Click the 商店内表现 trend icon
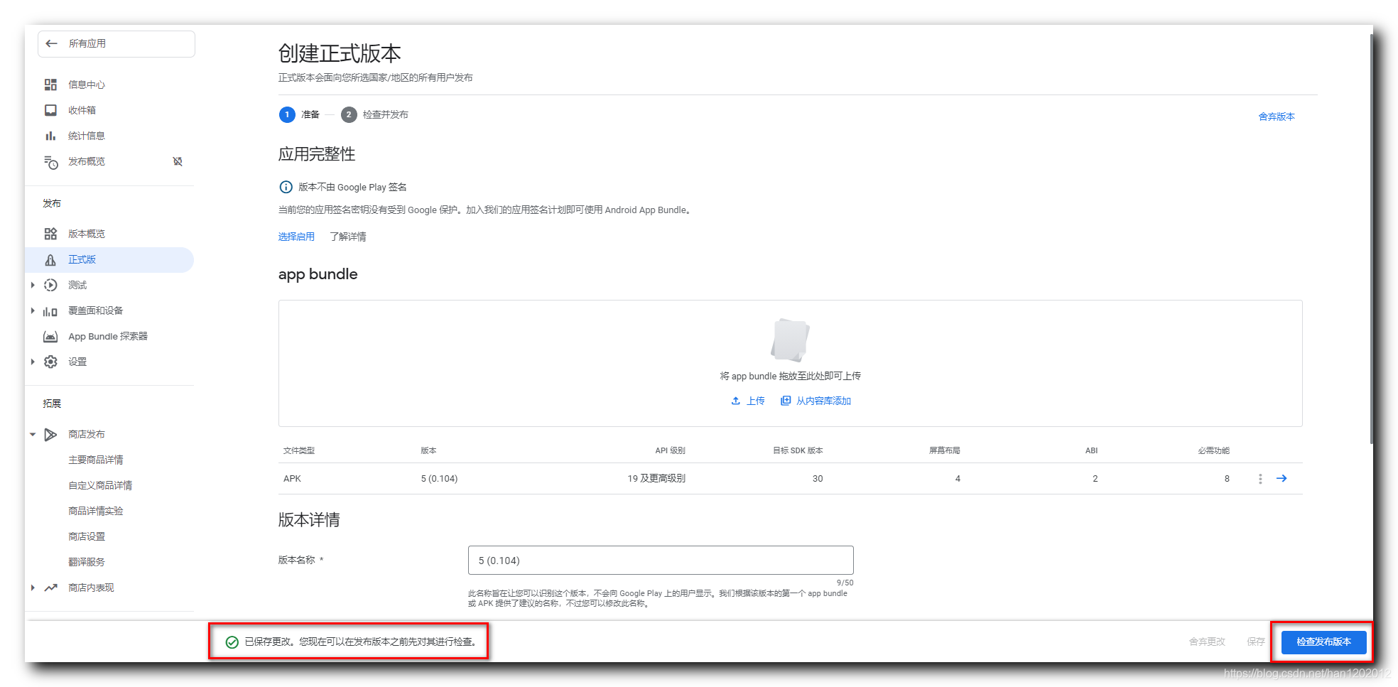This screenshot has width=1398, height=687. tap(50, 588)
